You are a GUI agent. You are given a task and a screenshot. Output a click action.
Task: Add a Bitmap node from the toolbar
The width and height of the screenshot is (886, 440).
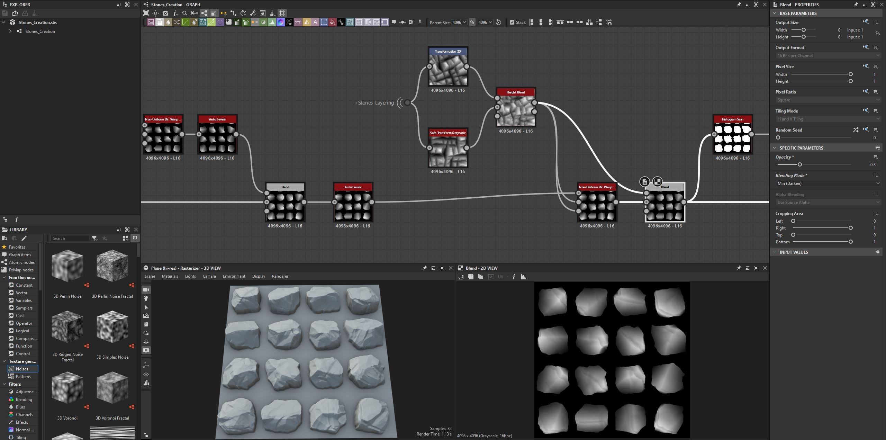point(151,22)
